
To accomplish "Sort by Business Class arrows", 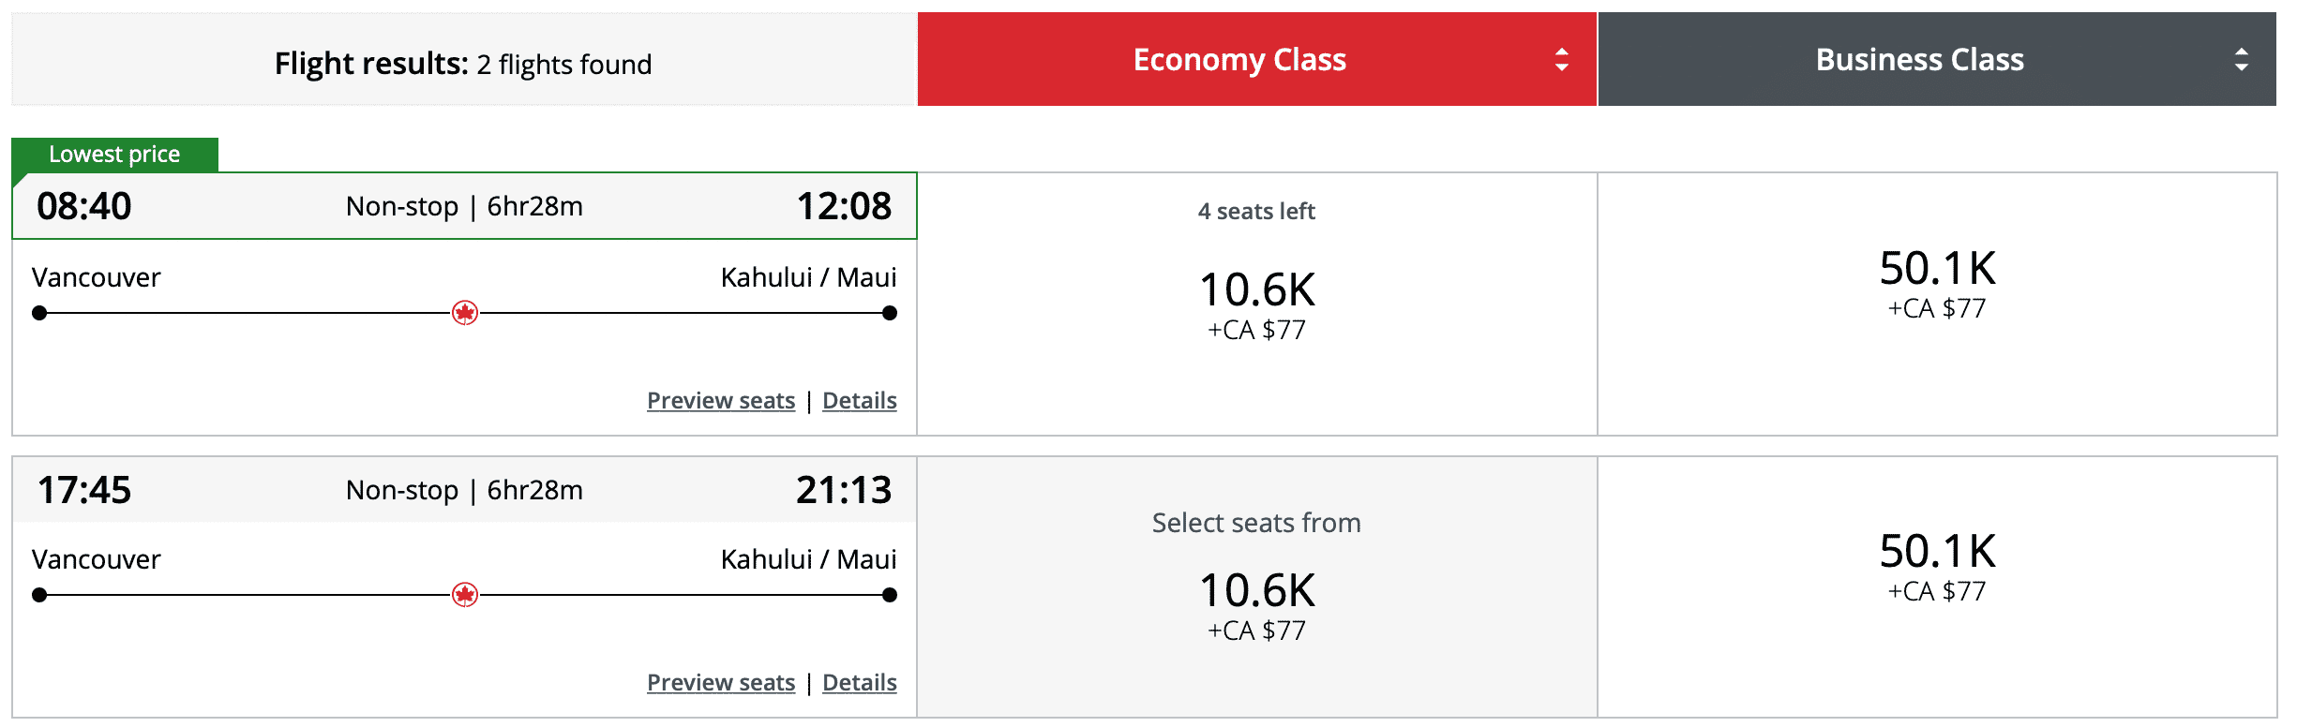I will tap(2242, 60).
